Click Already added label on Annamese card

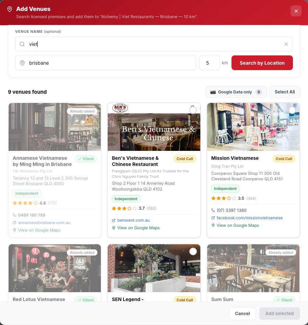tap(82, 111)
